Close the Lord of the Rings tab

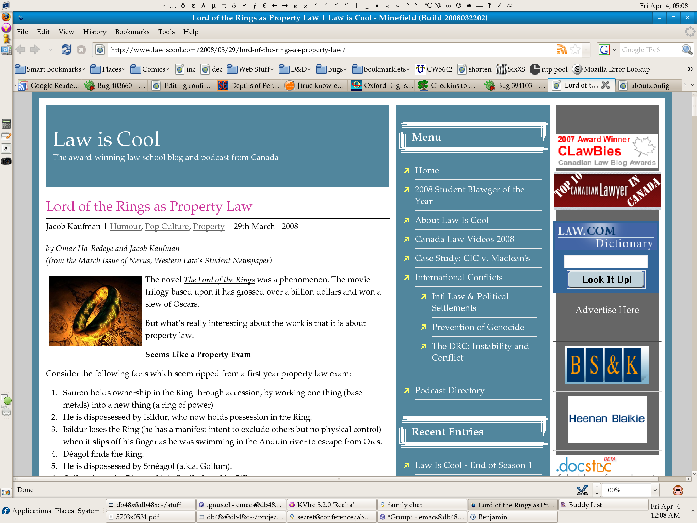pyautogui.click(x=605, y=85)
